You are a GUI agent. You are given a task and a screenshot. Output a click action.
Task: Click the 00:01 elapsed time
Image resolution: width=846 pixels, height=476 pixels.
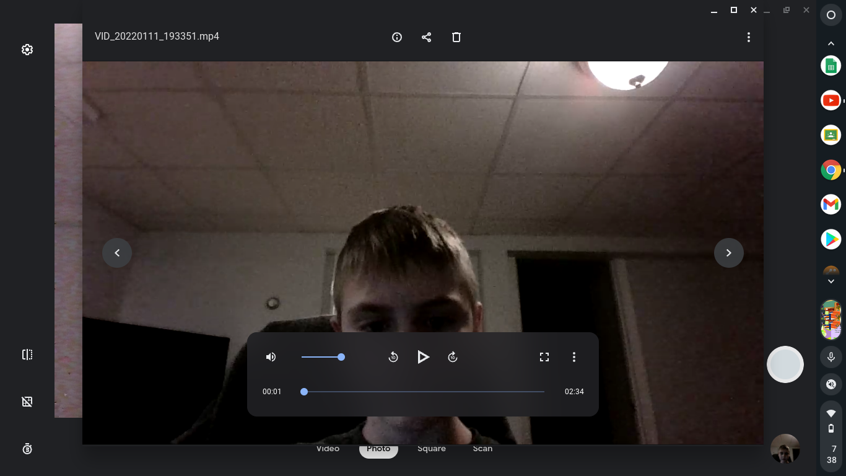272,392
